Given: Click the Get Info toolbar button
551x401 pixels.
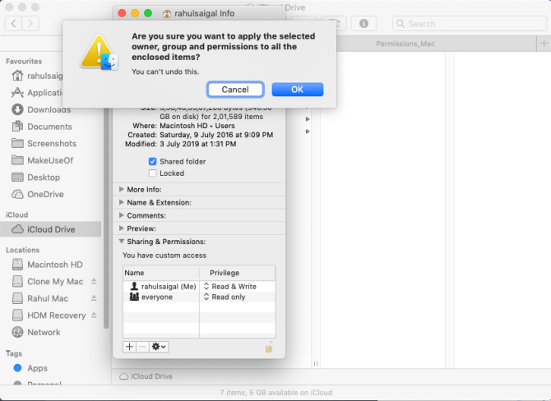Looking at the screenshot, I should [364, 24].
